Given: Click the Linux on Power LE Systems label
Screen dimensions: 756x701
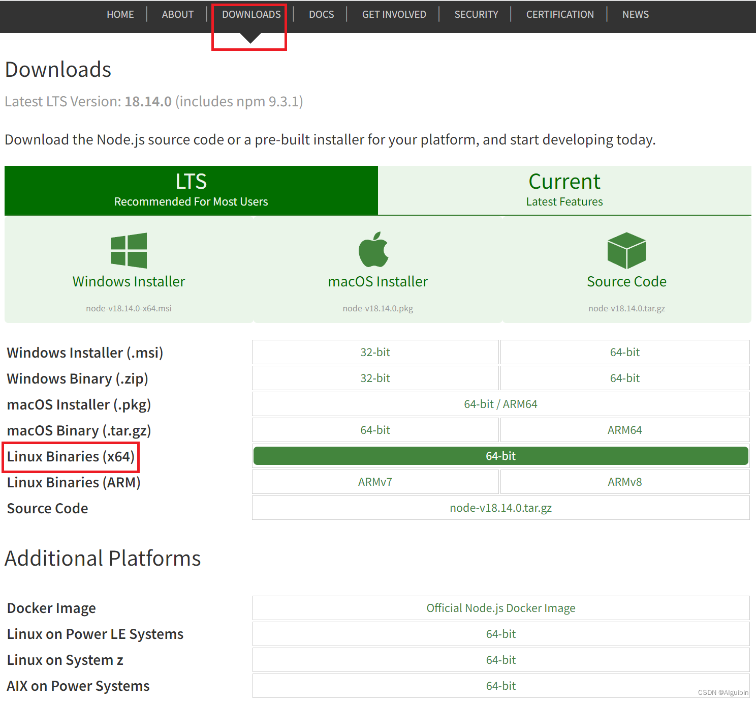Looking at the screenshot, I should pos(96,634).
